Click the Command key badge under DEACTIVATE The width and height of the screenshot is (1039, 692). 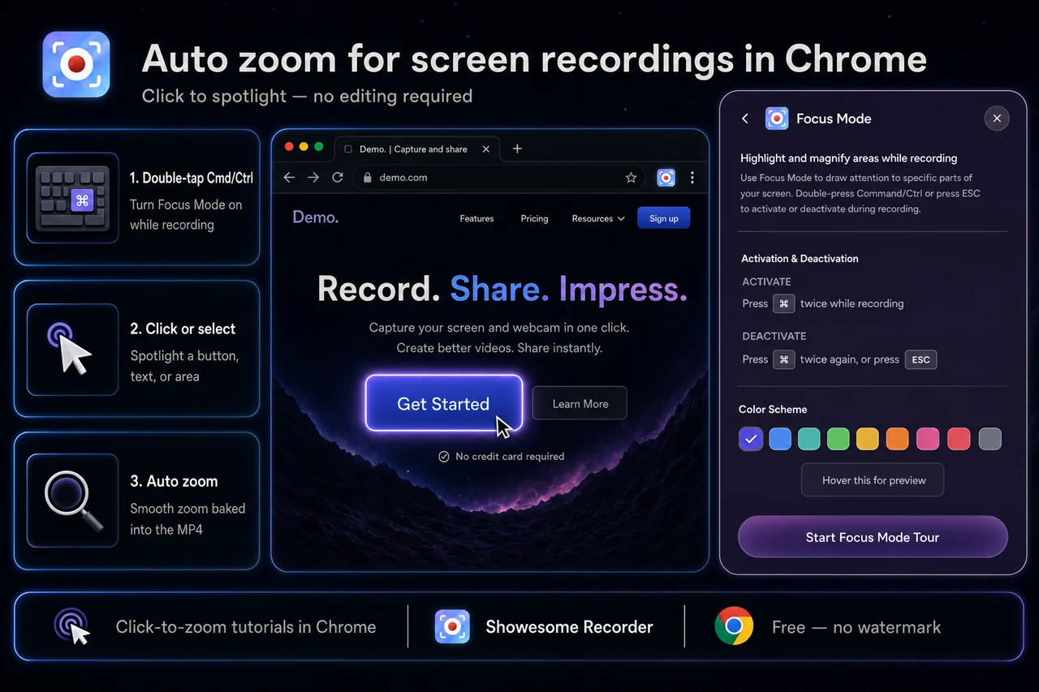[x=784, y=359]
